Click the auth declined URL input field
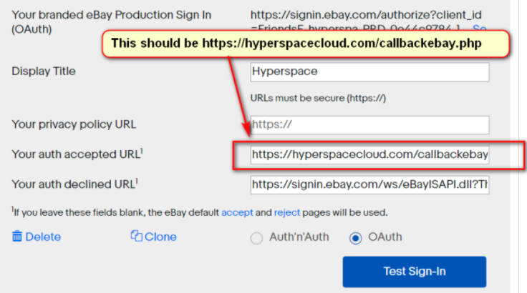Image resolution: width=527 pixels, height=293 pixels. pyautogui.click(x=369, y=184)
